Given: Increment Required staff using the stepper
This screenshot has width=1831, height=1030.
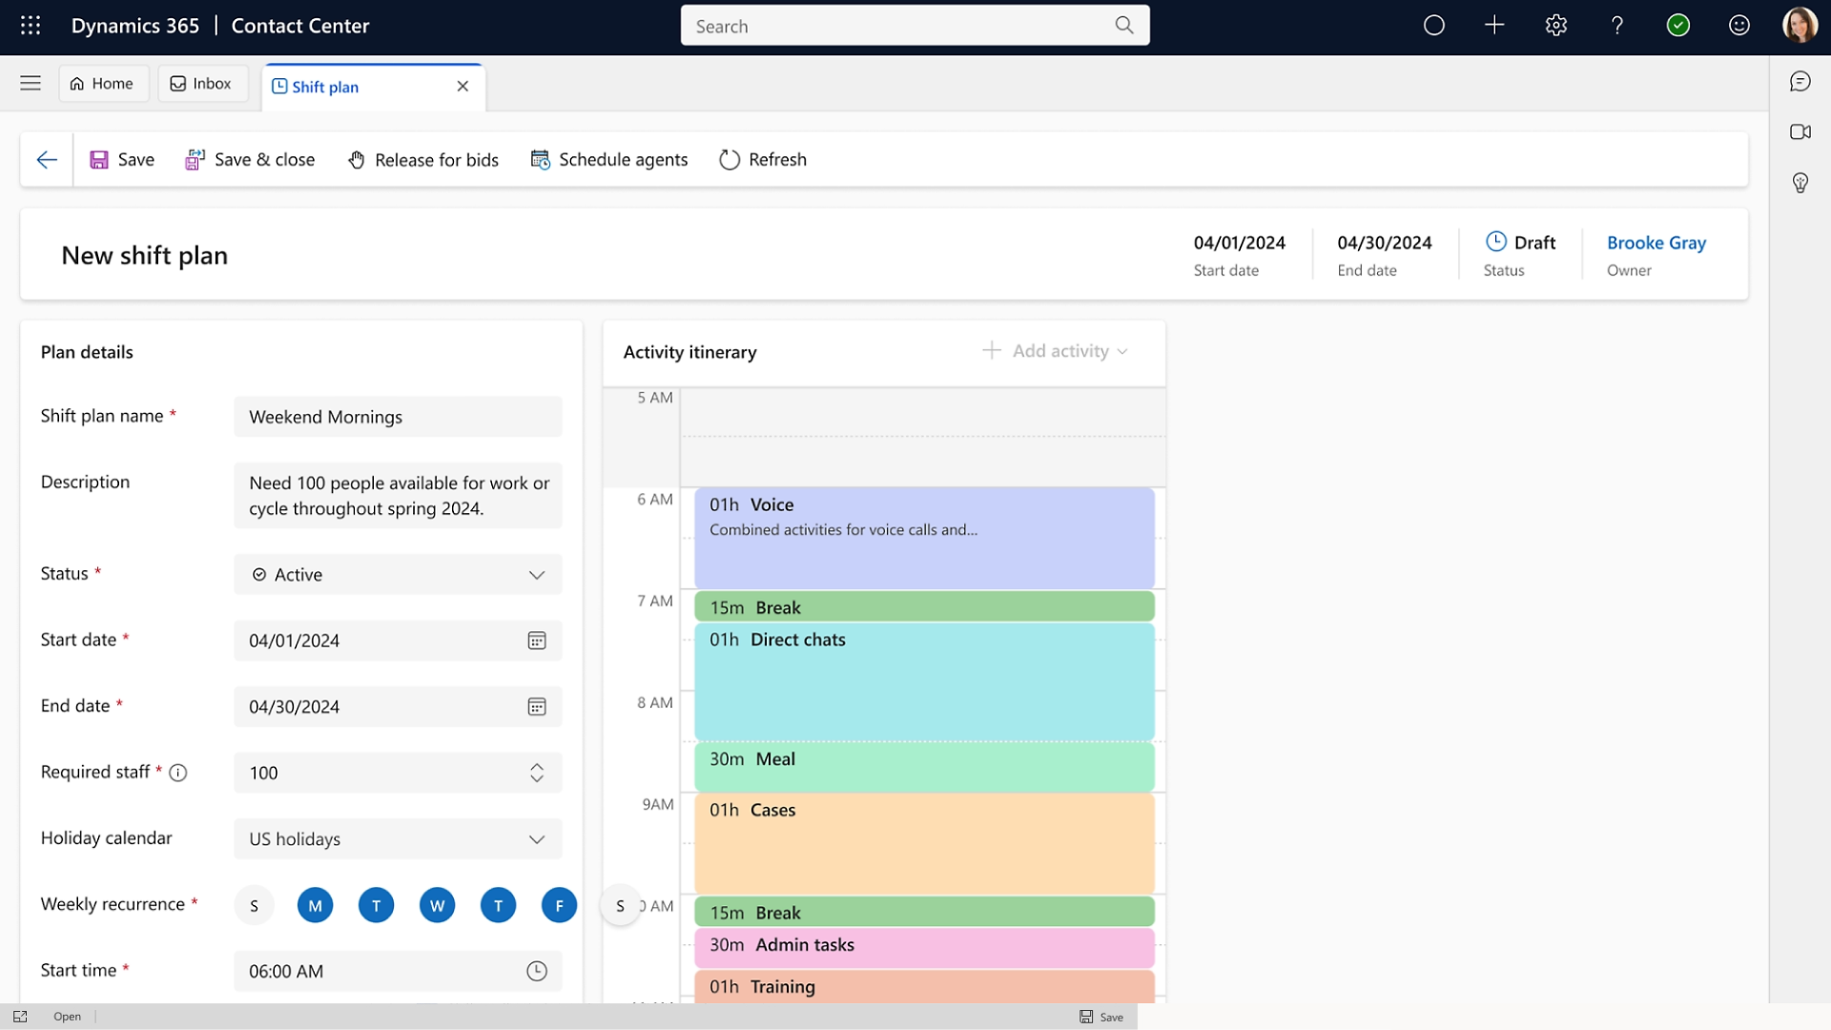Looking at the screenshot, I should coord(537,768).
